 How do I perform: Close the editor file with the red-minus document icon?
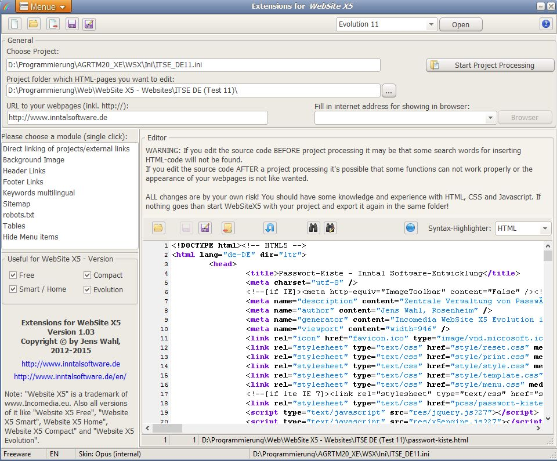click(x=227, y=228)
